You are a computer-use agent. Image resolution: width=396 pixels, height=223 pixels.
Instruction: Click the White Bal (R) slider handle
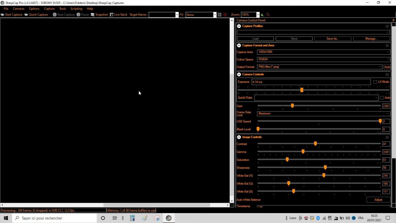pos(324,175)
